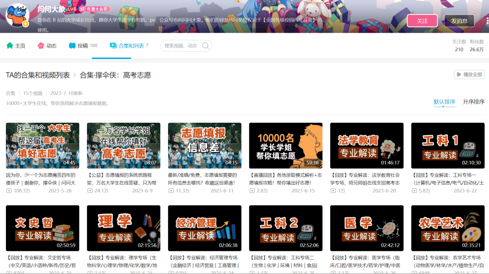Image resolution: width=489 pixels, height=274 pixels.
Task: Go back to TA的合集和视频列表
Action: coord(38,75)
